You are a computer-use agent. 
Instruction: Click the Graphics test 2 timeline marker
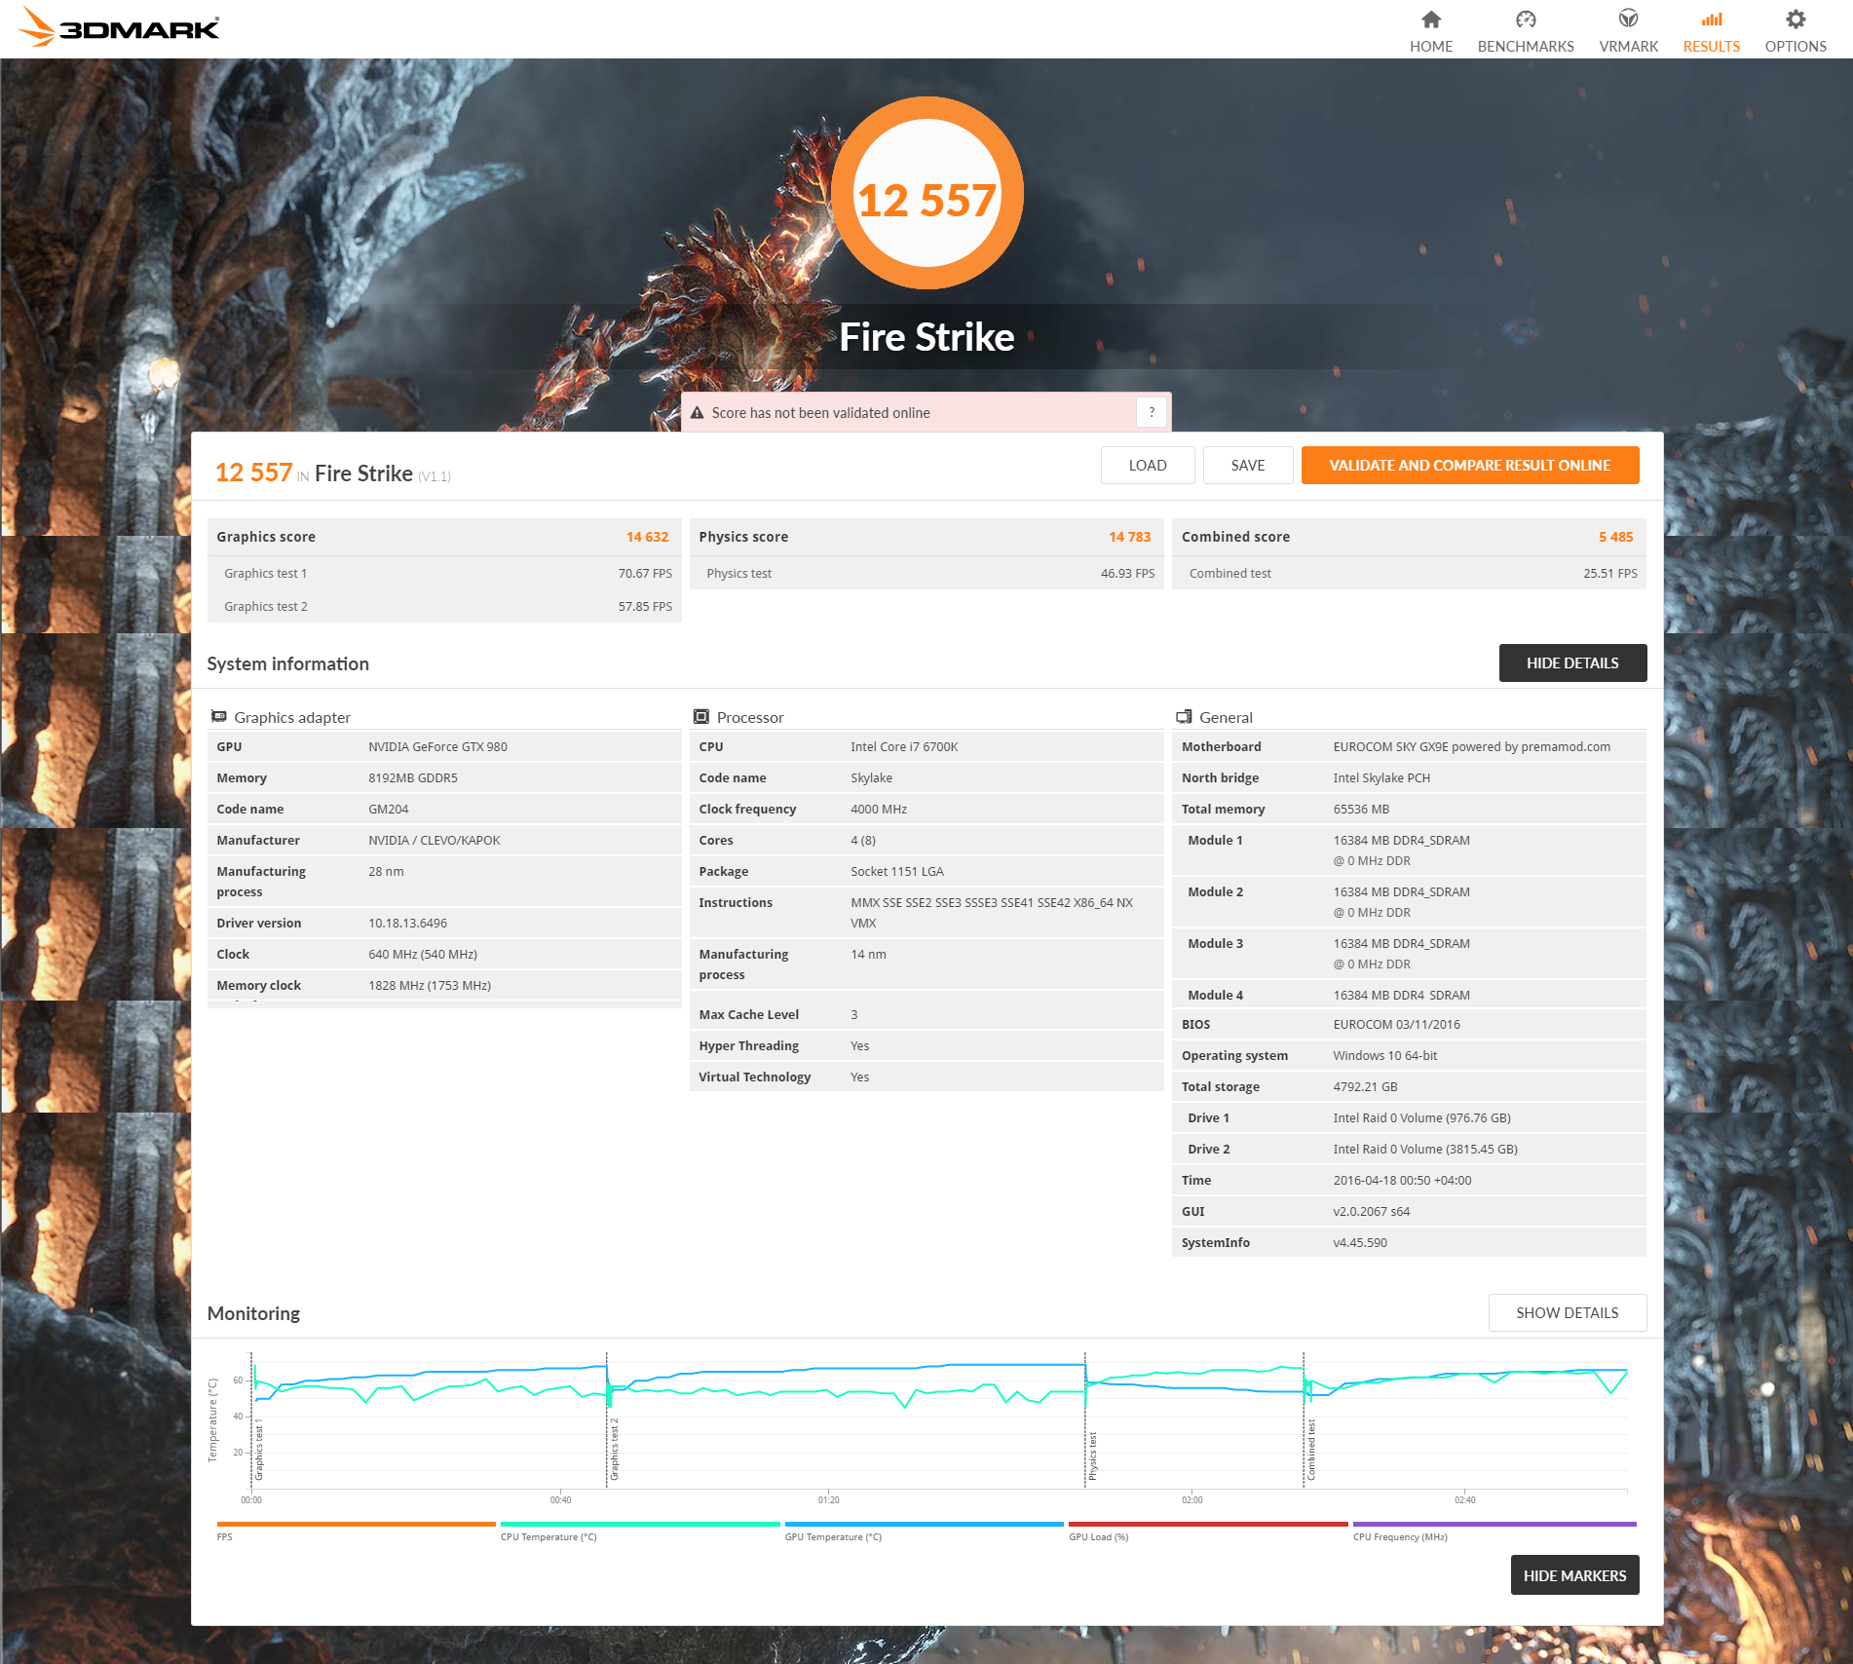(x=614, y=1449)
